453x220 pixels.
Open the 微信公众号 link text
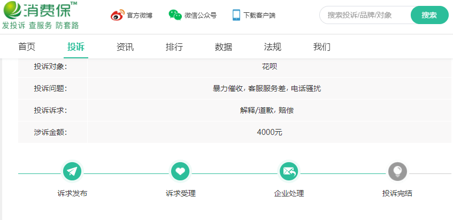point(201,16)
